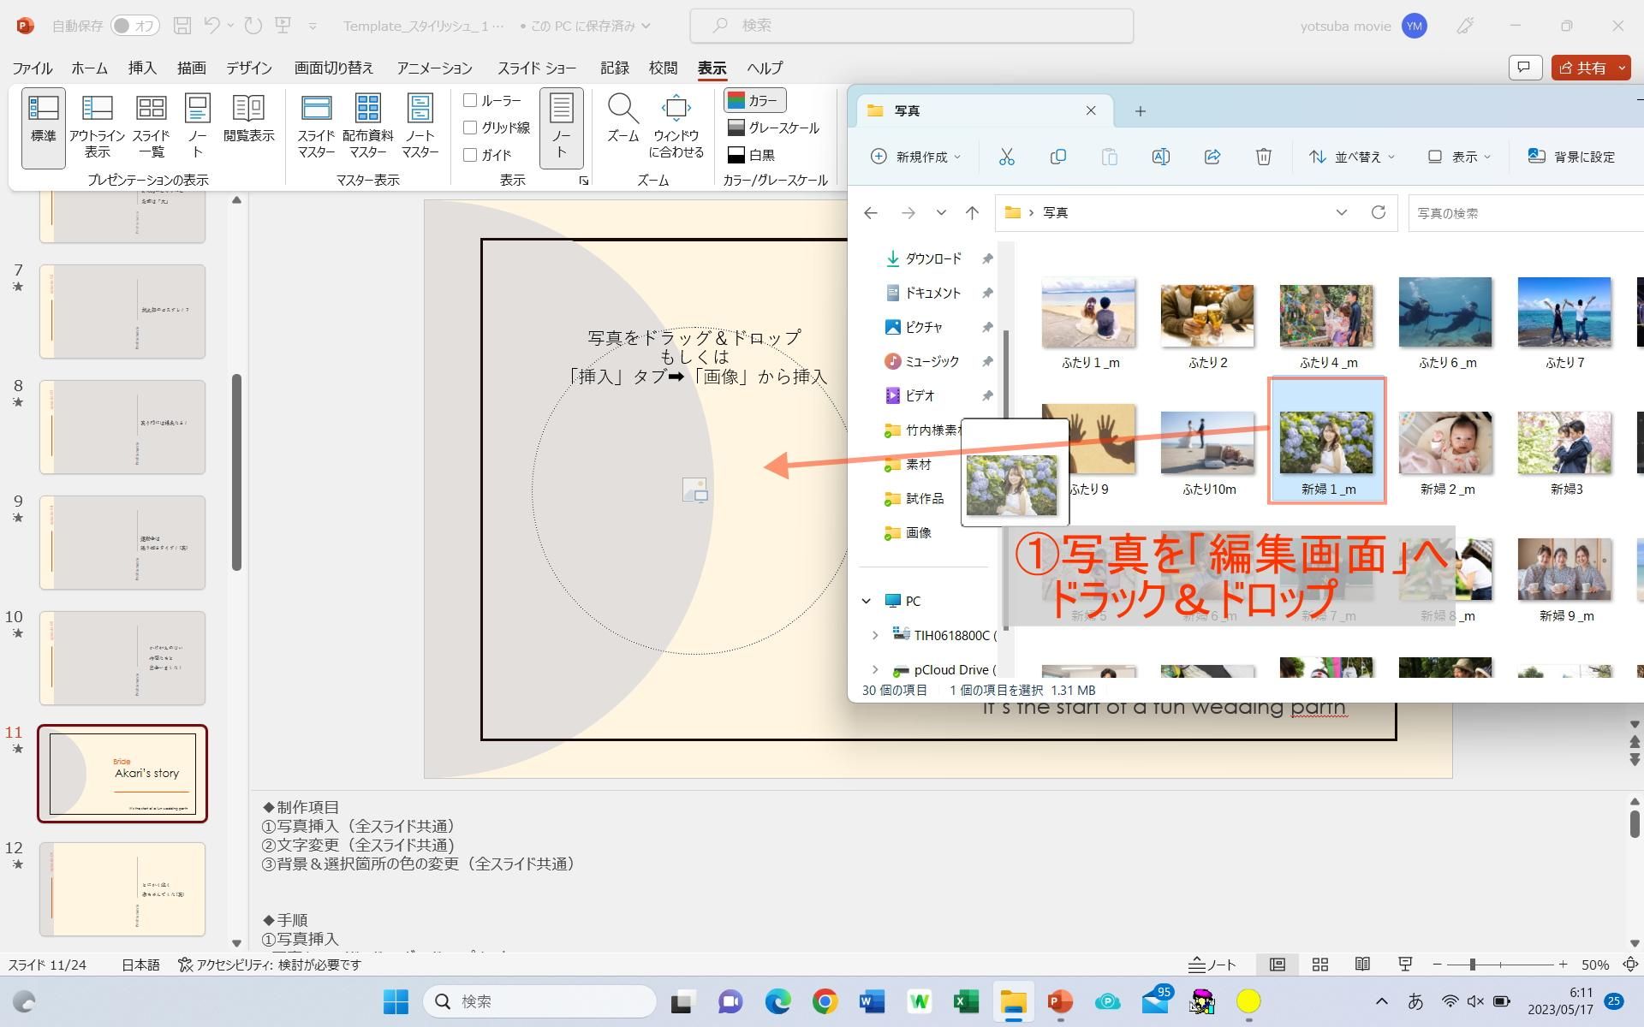The width and height of the screenshot is (1644, 1027).
Task: Click the Save icon in PowerPoint title bar
Action: pos(182,26)
